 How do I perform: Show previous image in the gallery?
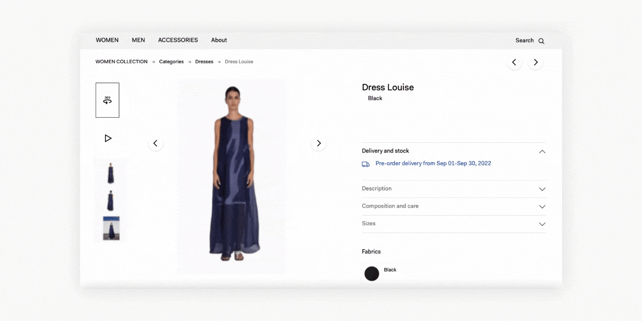[x=156, y=143]
